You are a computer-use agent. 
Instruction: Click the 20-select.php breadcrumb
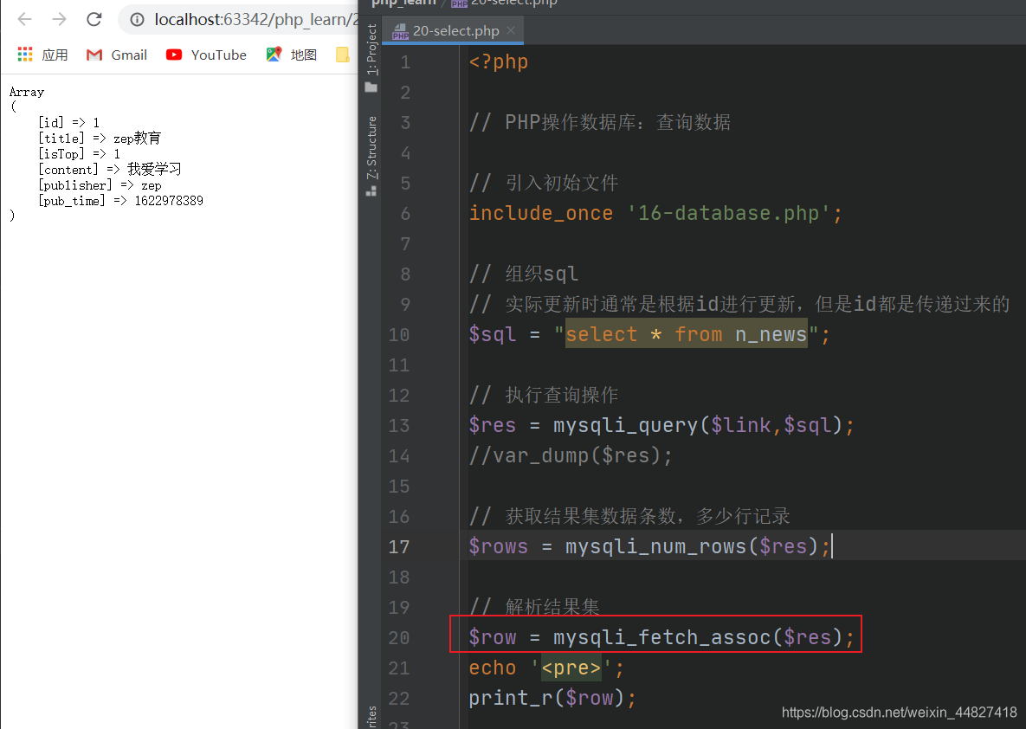click(505, 3)
